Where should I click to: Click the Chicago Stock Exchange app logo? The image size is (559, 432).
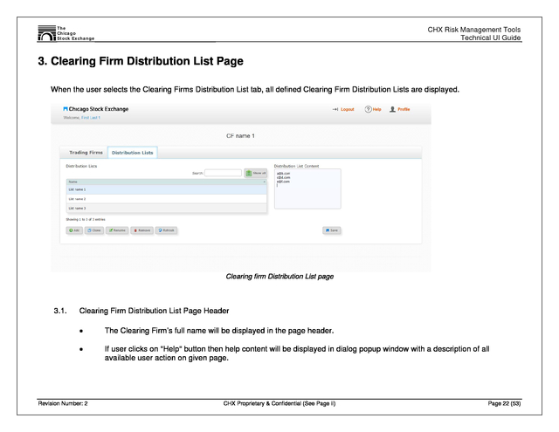click(x=96, y=109)
